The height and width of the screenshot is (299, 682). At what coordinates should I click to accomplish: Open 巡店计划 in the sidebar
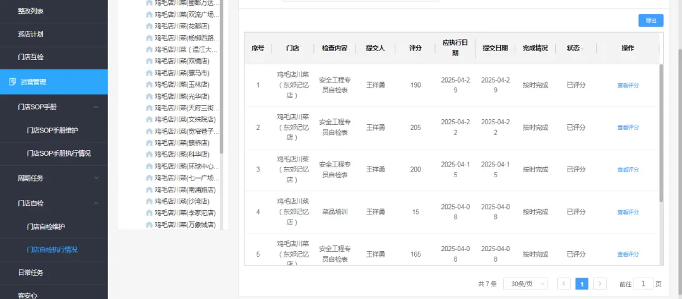tap(30, 34)
